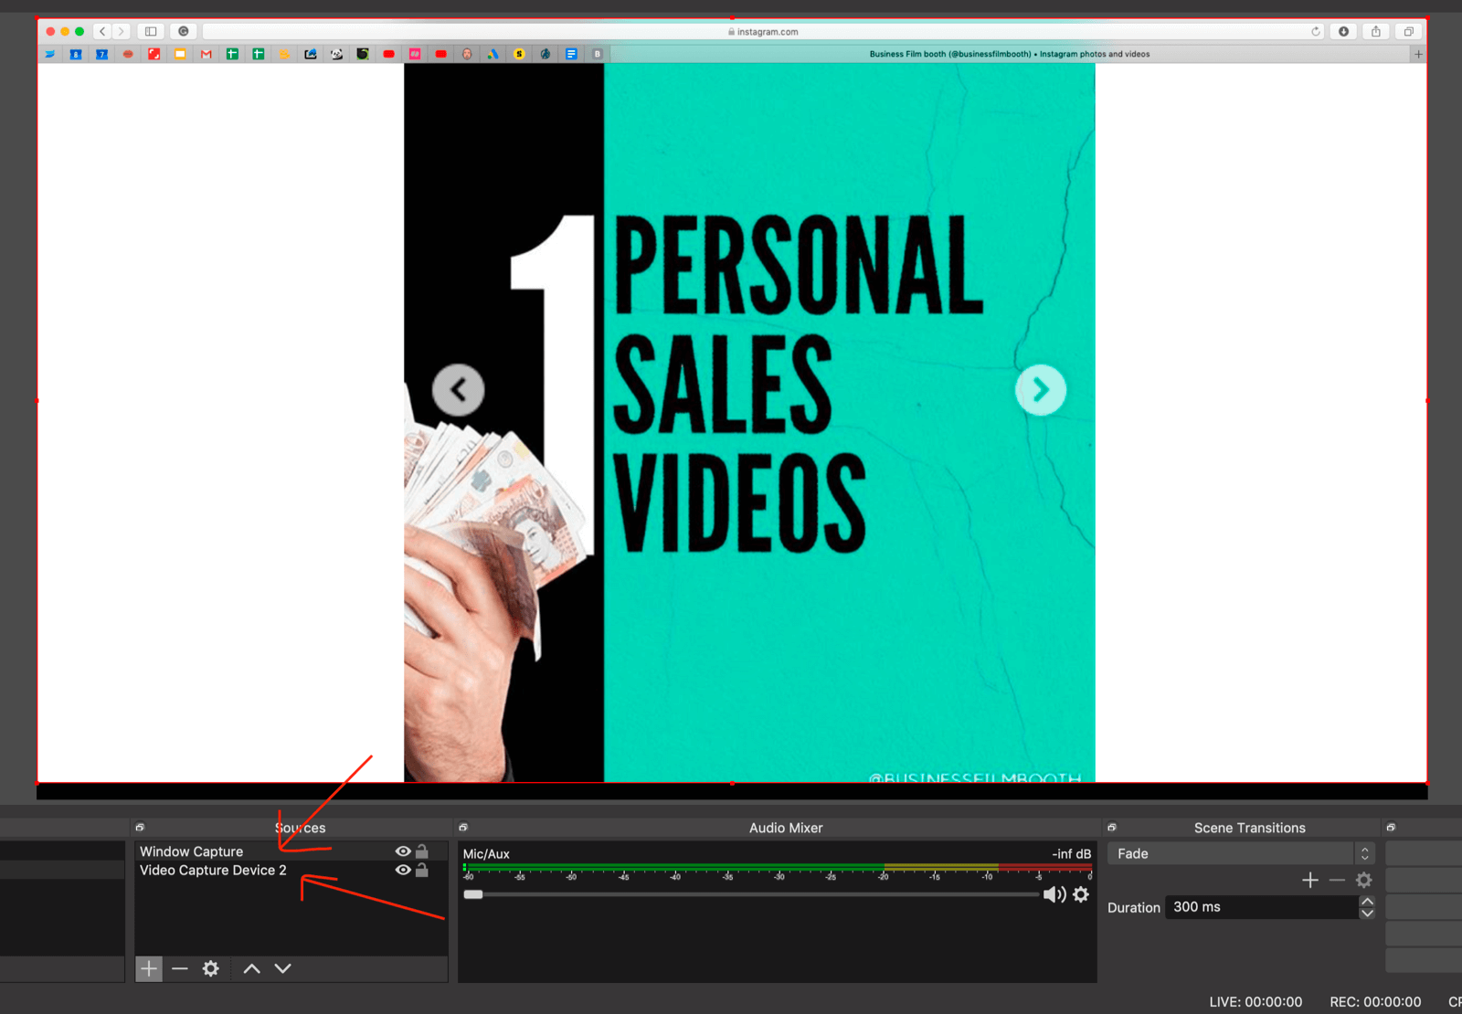Click the Personal Sales Videos slide image

[x=749, y=422]
